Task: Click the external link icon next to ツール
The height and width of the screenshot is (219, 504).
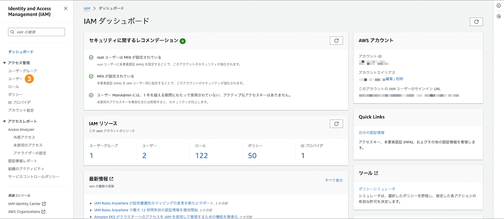Action: click(x=376, y=173)
